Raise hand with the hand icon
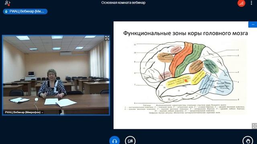Screen dimensions: 257x144 tap(248, 141)
